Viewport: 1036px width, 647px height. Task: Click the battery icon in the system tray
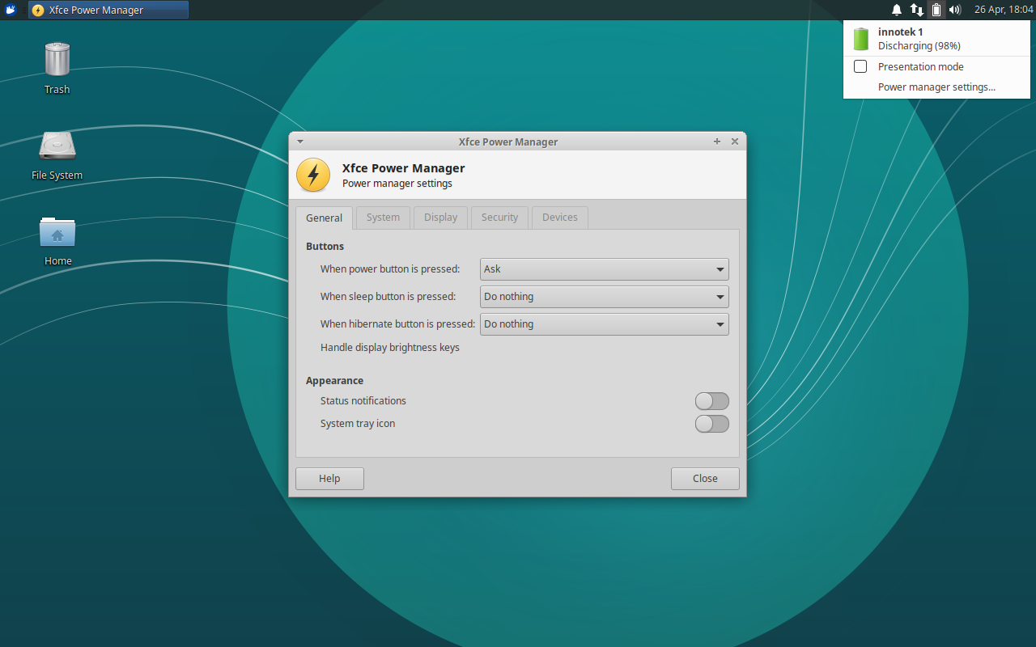(936, 10)
